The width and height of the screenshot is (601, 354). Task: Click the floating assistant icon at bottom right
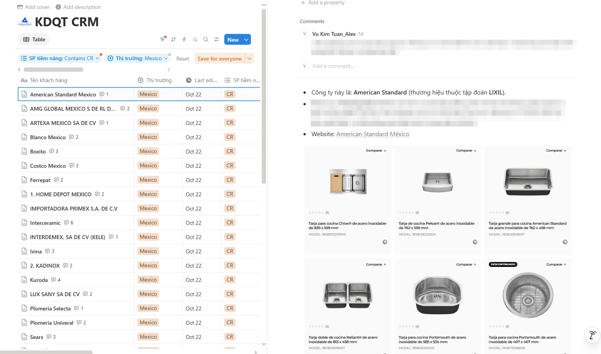(x=592, y=335)
